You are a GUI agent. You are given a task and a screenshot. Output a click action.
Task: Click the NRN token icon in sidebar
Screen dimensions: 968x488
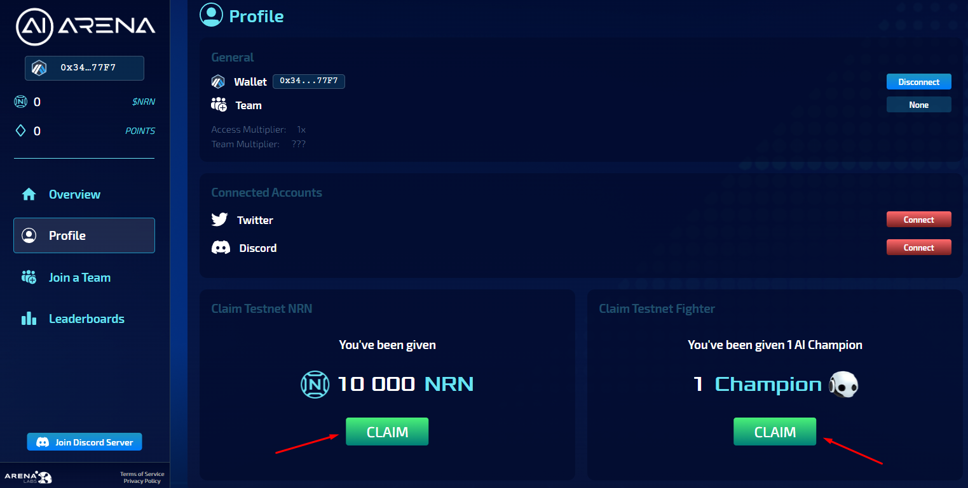(x=21, y=102)
